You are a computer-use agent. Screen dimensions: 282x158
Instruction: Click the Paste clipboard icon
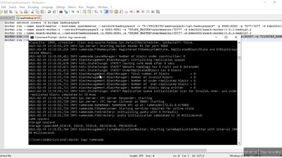click(x=42, y=12)
